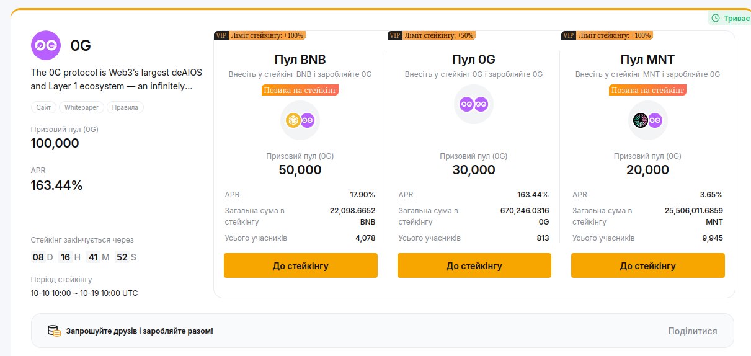Click VIP badge on the MNT pool
751x356 pixels.
click(x=568, y=35)
